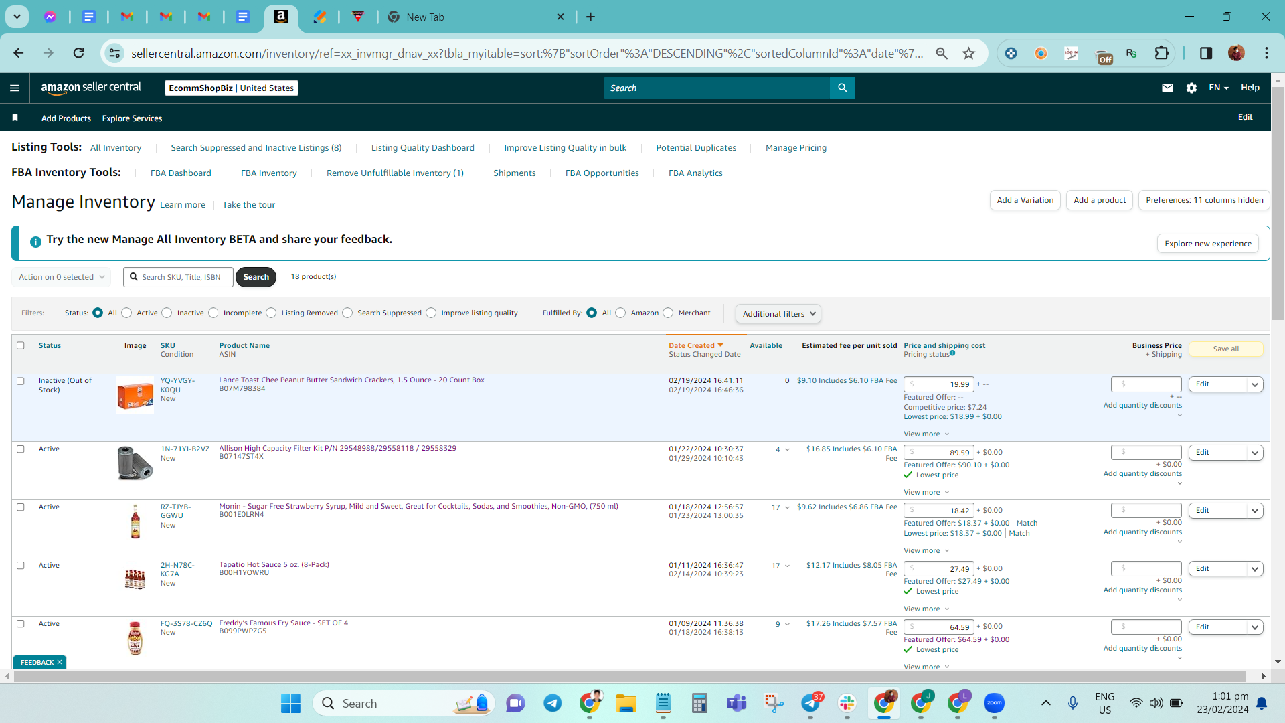Open the Additional filters dropdown
The width and height of the screenshot is (1285, 723).
pyautogui.click(x=778, y=313)
